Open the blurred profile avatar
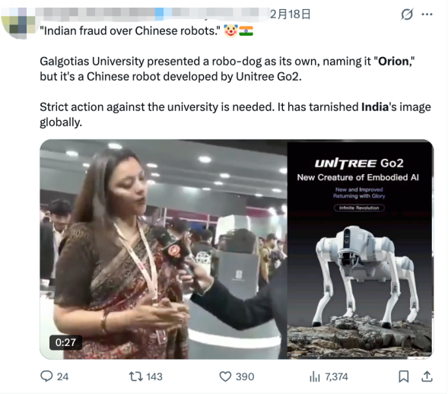The image size is (448, 394). click(17, 24)
